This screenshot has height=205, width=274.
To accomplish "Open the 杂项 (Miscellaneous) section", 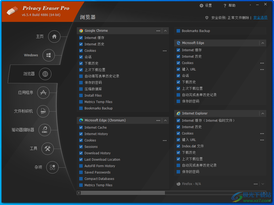I will 52,167.
